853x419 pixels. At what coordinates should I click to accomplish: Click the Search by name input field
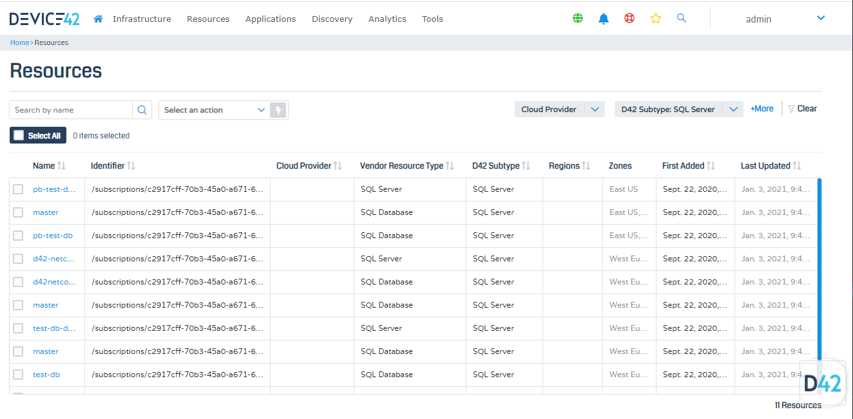pyautogui.click(x=71, y=110)
